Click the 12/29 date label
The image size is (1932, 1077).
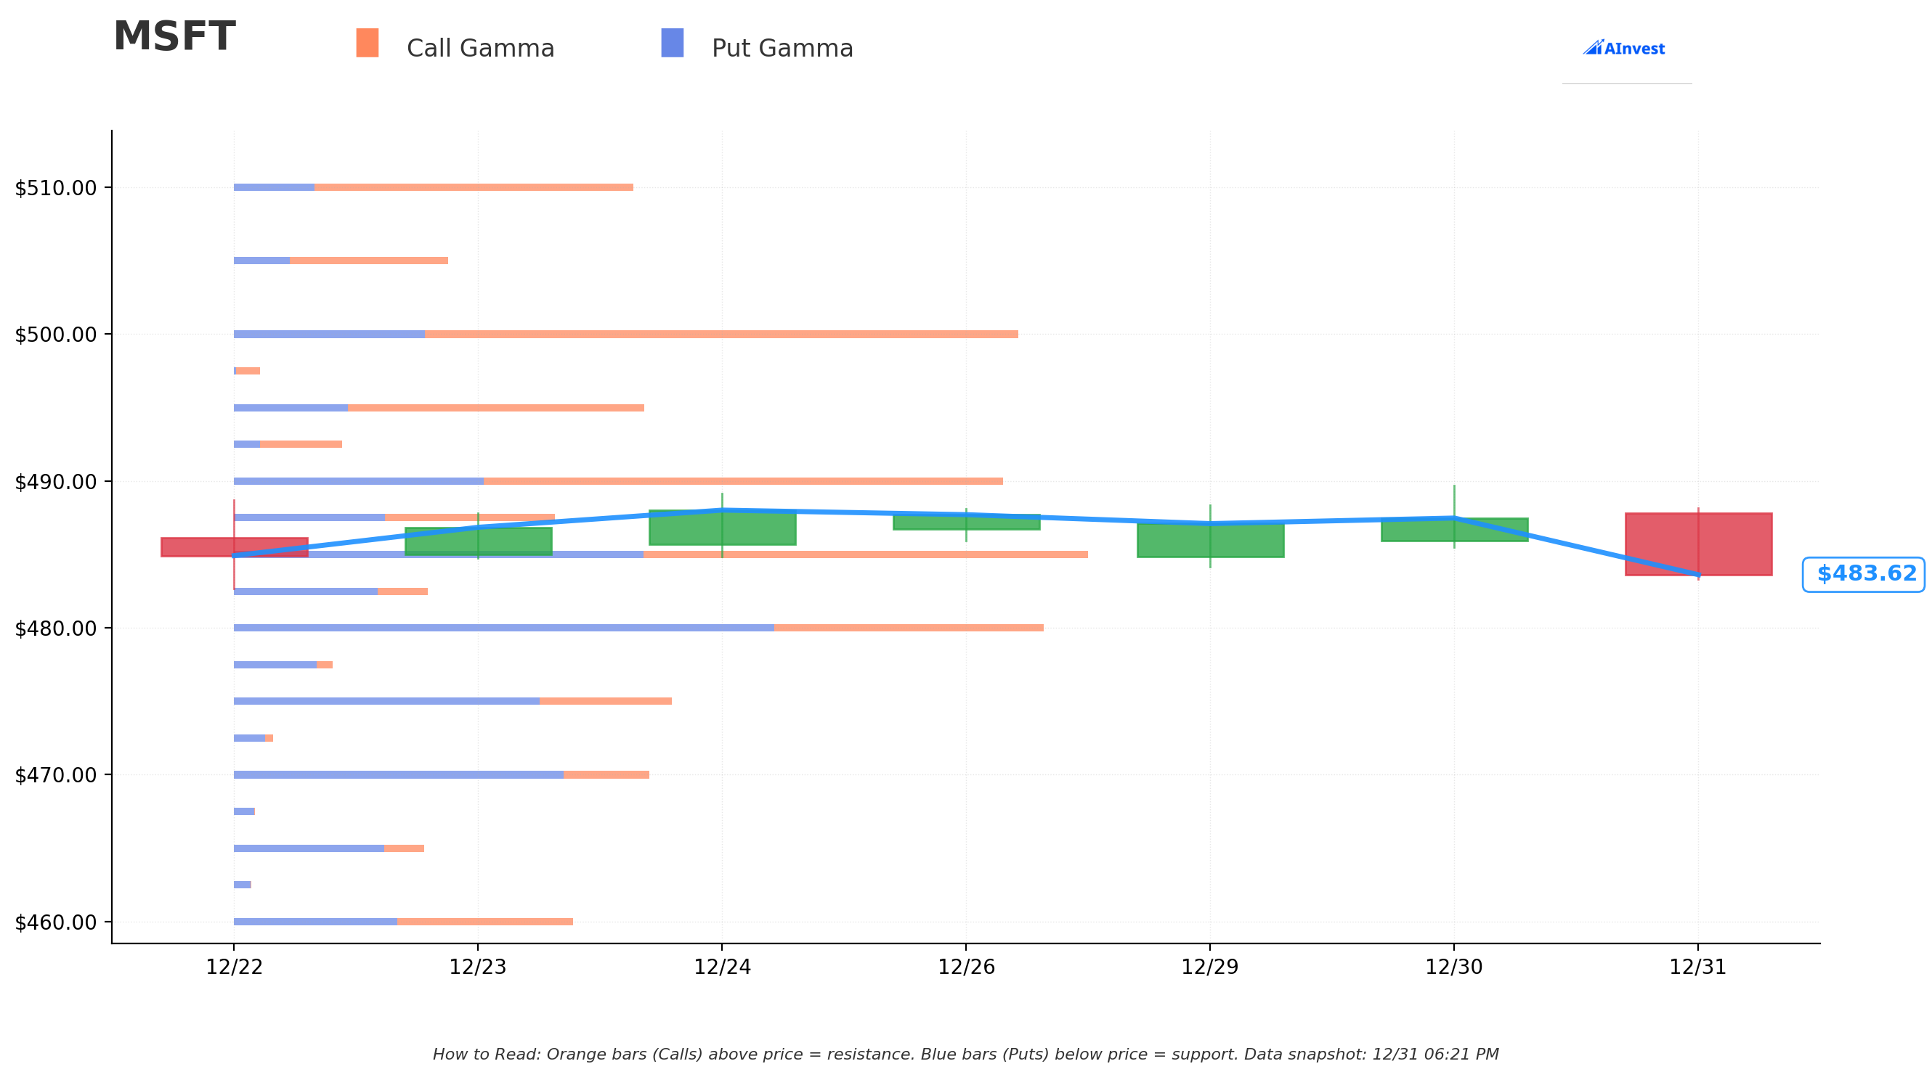click(x=1210, y=967)
